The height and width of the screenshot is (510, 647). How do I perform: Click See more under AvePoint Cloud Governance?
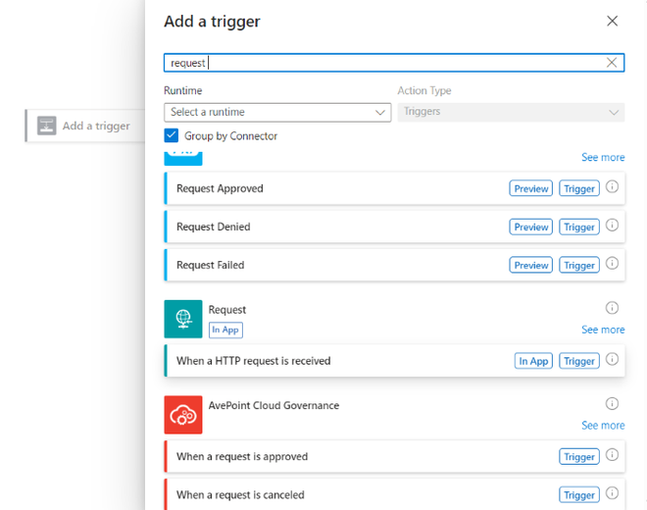point(602,425)
